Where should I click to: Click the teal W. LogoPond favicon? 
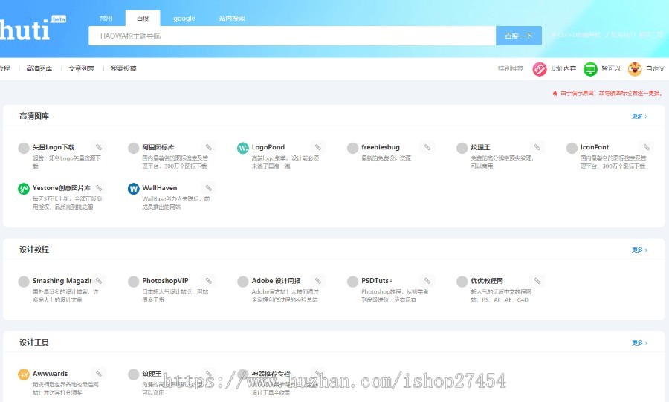[243, 148]
